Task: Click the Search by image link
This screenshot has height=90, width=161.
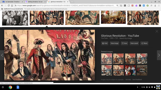Action: 126,38
